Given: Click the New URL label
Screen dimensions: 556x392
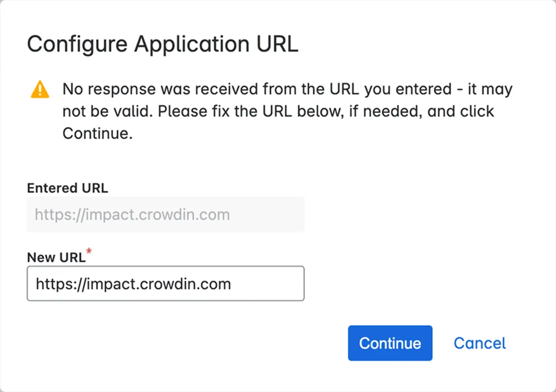Looking at the screenshot, I should coord(56,257).
